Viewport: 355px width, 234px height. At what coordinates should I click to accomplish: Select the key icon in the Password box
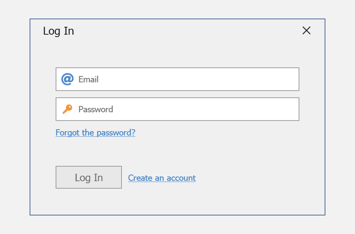tap(67, 109)
